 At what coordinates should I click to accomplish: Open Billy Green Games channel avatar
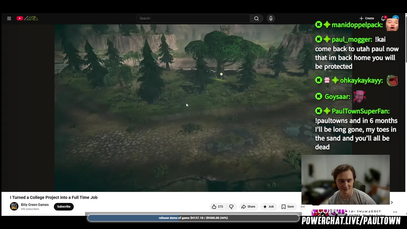point(14,206)
